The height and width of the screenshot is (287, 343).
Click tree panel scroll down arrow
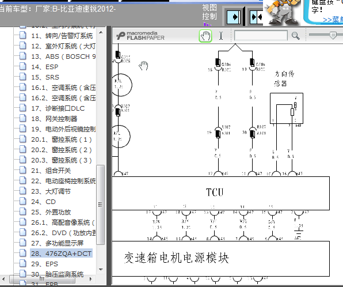101,270
